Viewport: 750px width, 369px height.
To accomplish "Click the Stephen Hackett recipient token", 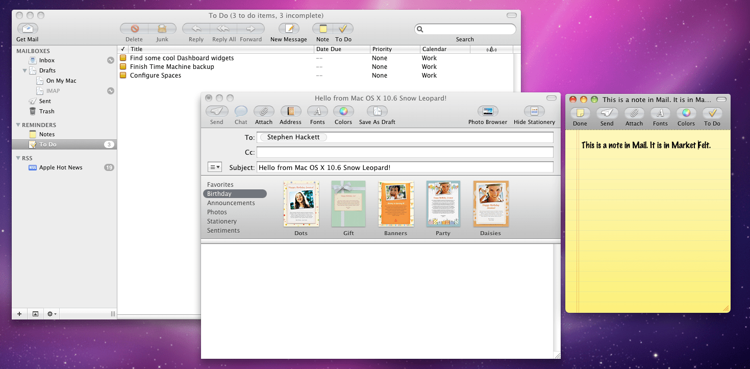I will [x=293, y=137].
